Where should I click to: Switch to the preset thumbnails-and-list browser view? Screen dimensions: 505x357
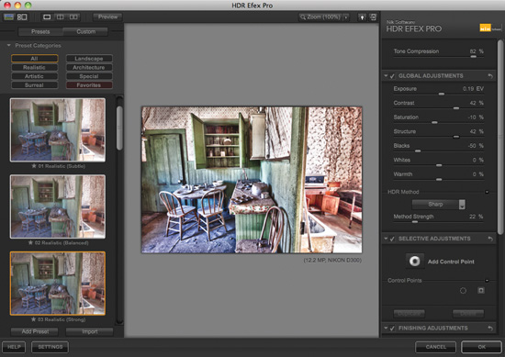click(22, 17)
